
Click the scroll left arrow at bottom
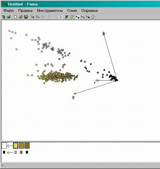tap(3, 165)
